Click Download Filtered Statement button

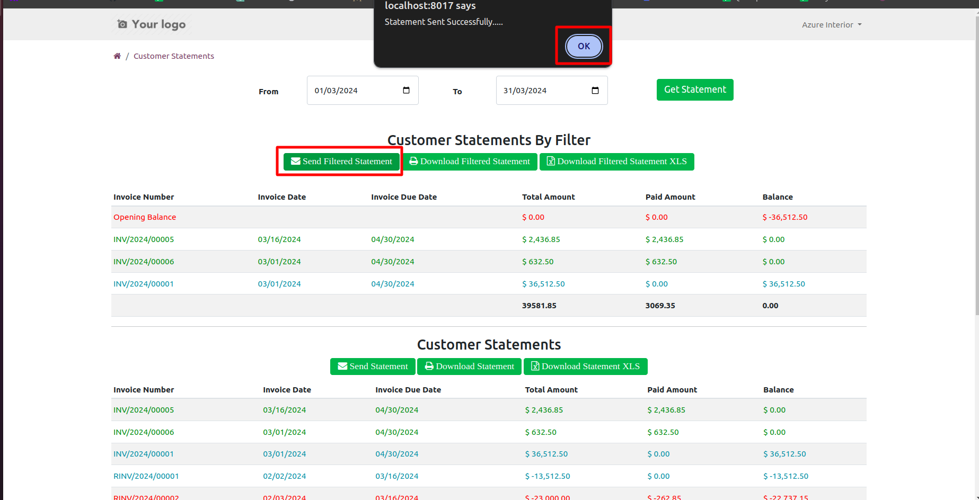(470, 162)
